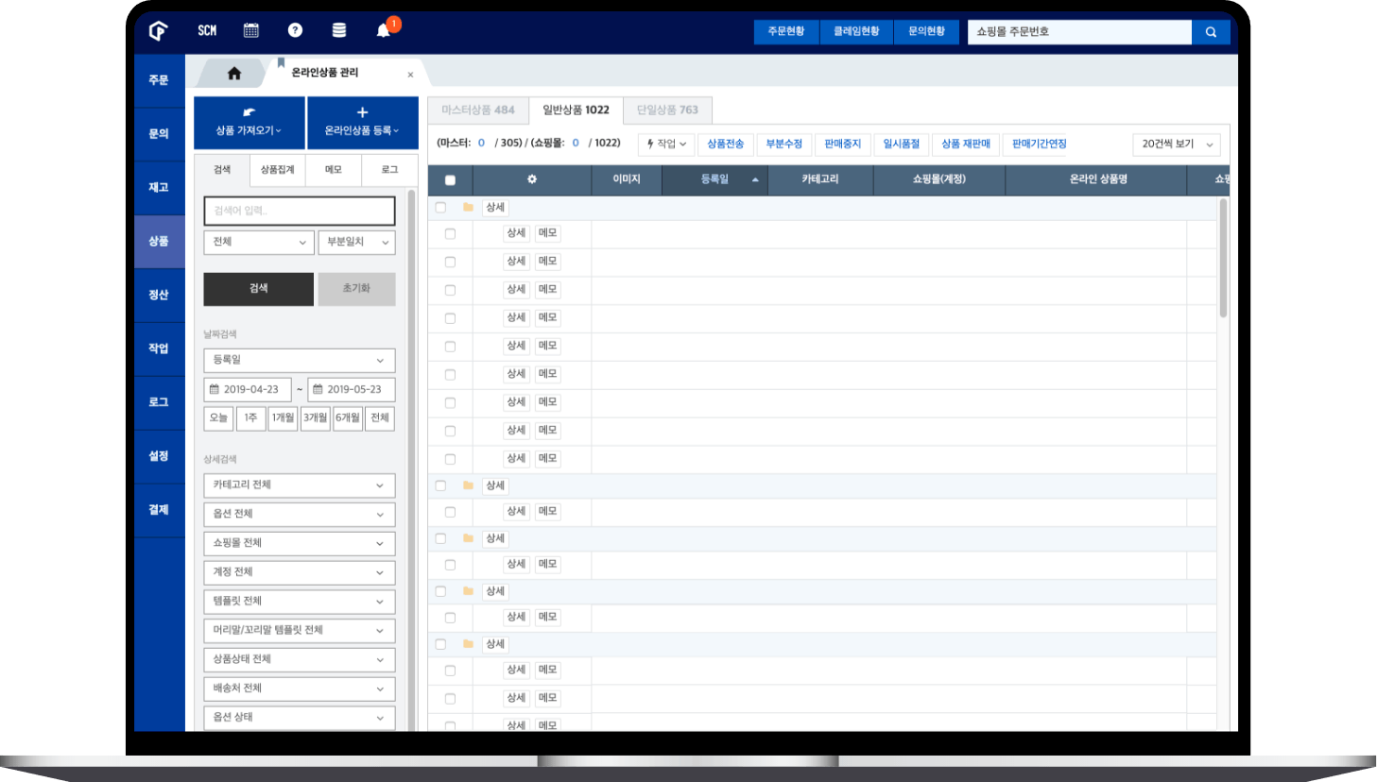The height and width of the screenshot is (782, 1377).
Task: Click the 상품전송 button
Action: coord(725,144)
